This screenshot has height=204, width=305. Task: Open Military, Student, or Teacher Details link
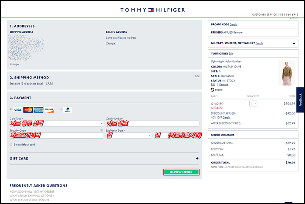(x=259, y=43)
